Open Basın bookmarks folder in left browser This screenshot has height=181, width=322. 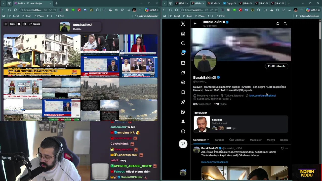tap(27, 16)
